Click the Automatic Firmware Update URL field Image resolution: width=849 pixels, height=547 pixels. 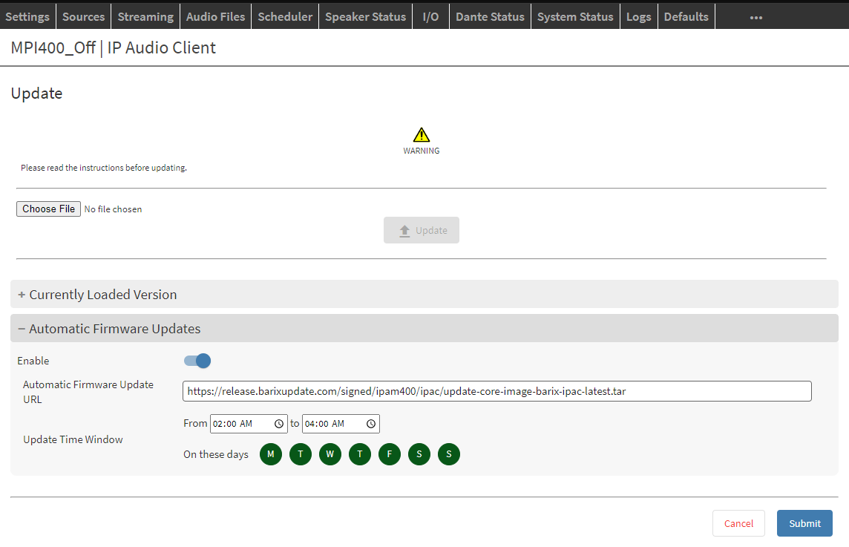496,391
